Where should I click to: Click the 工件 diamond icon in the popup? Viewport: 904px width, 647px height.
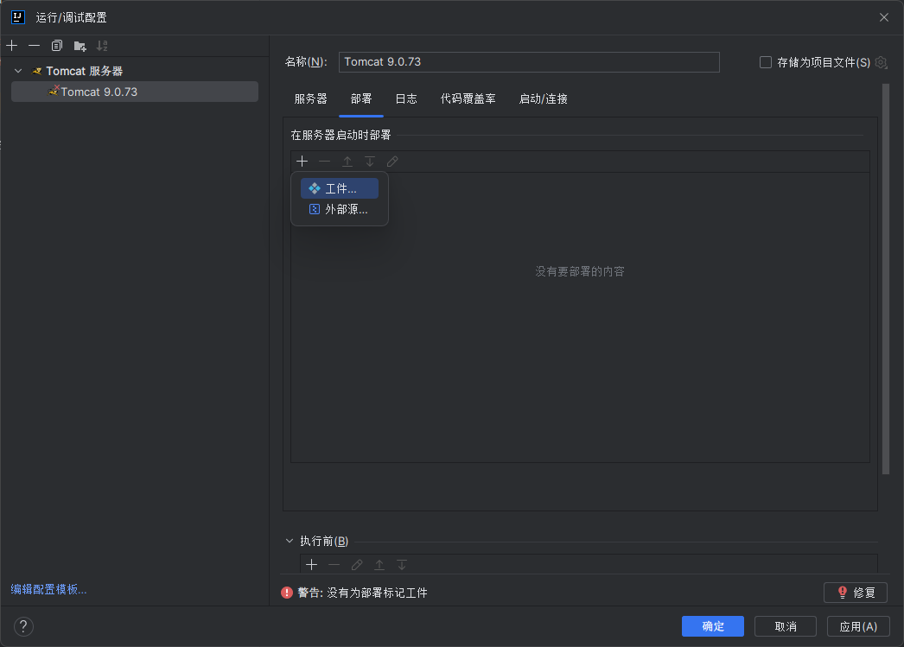(x=315, y=188)
